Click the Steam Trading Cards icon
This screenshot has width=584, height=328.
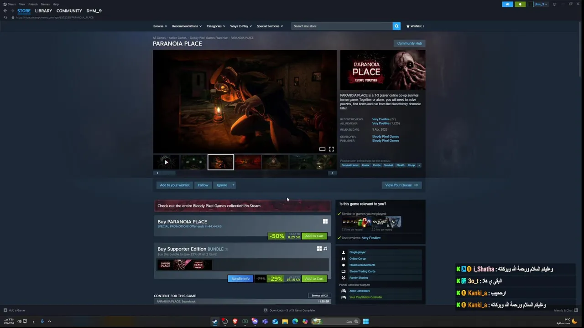tap(344, 272)
